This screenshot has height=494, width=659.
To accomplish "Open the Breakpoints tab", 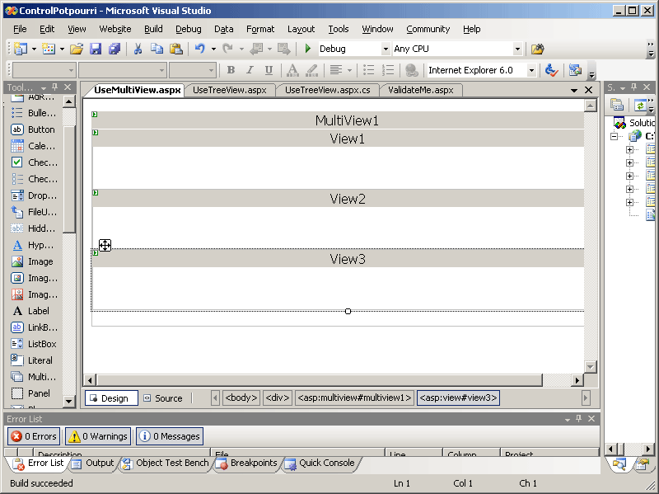I will (x=247, y=463).
